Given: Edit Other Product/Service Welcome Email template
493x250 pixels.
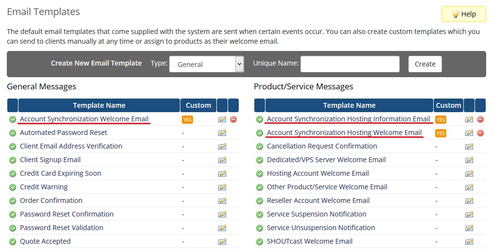Looking at the screenshot, I should (469, 187).
